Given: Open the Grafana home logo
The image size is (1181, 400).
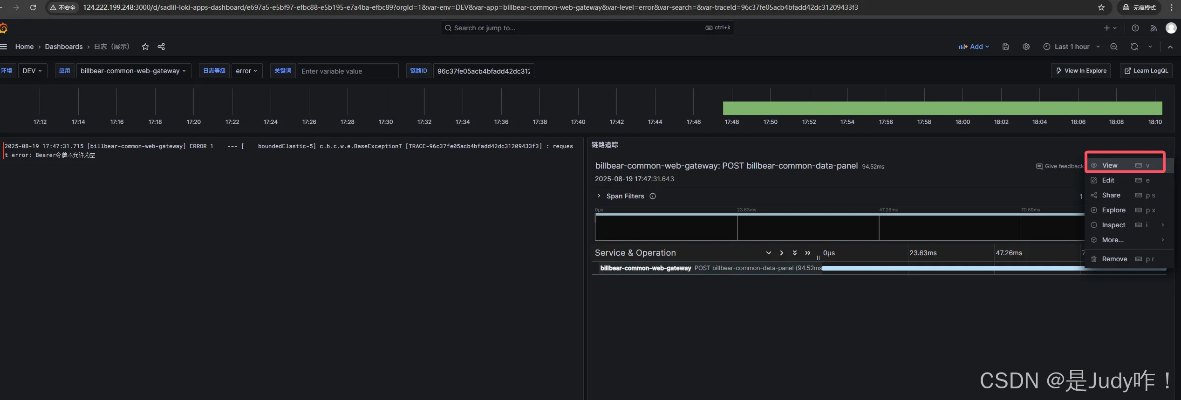Looking at the screenshot, I should [x=3, y=28].
